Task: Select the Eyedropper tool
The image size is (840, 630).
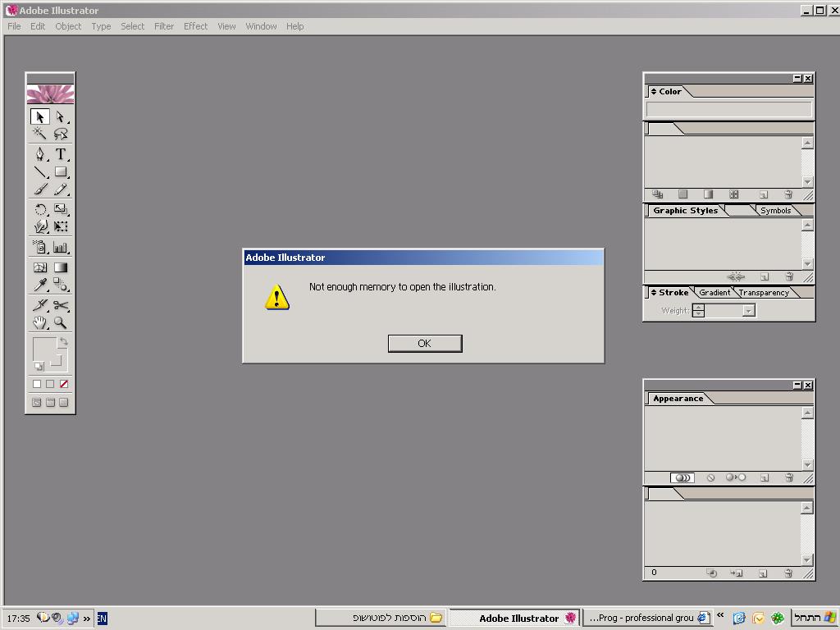Action: coord(40,285)
